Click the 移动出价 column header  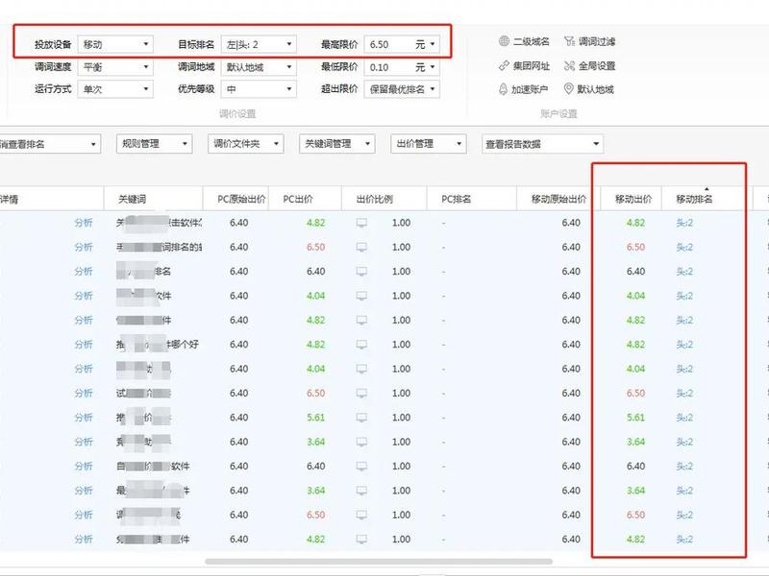click(633, 199)
